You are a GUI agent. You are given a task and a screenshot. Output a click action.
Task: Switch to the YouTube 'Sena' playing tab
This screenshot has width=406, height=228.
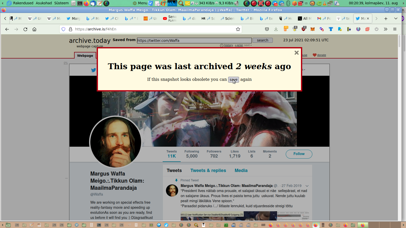pyautogui.click(x=170, y=18)
